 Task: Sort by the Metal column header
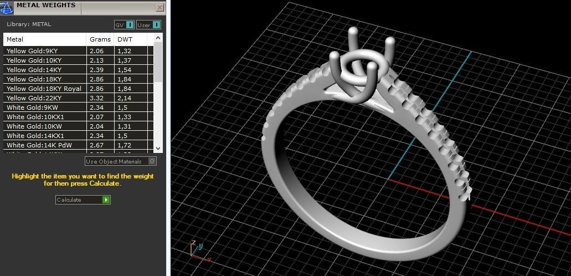[45, 39]
